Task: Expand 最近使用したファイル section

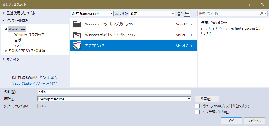Action: pyautogui.click(x=4, y=13)
